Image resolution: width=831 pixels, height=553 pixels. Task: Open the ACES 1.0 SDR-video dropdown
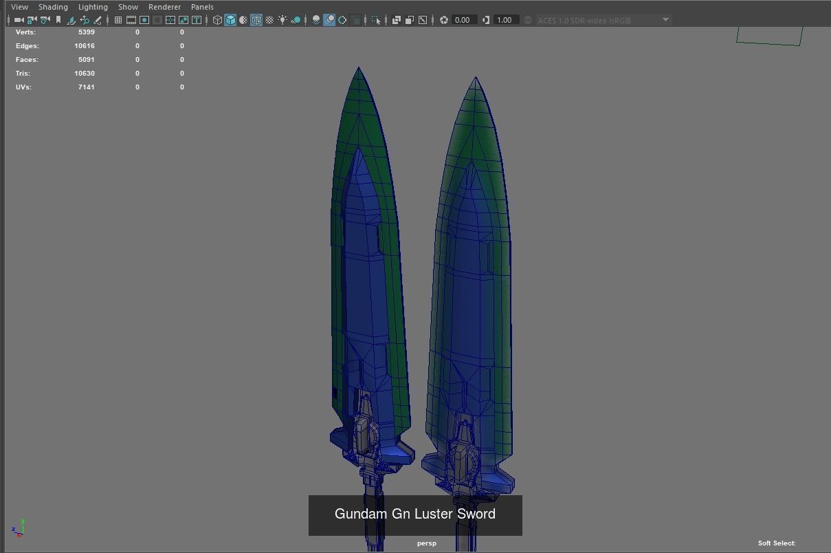pyautogui.click(x=603, y=20)
